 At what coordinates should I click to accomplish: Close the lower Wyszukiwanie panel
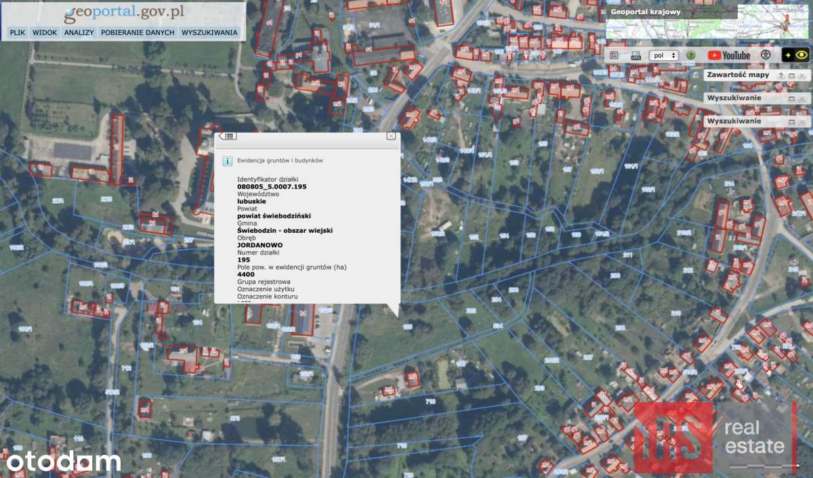point(802,121)
